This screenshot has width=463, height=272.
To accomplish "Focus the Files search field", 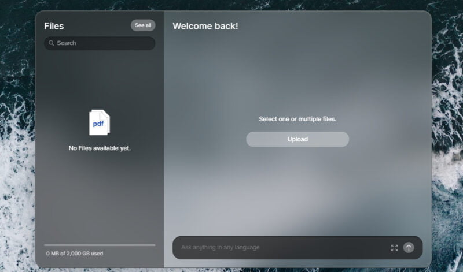I will click(x=104, y=43).
